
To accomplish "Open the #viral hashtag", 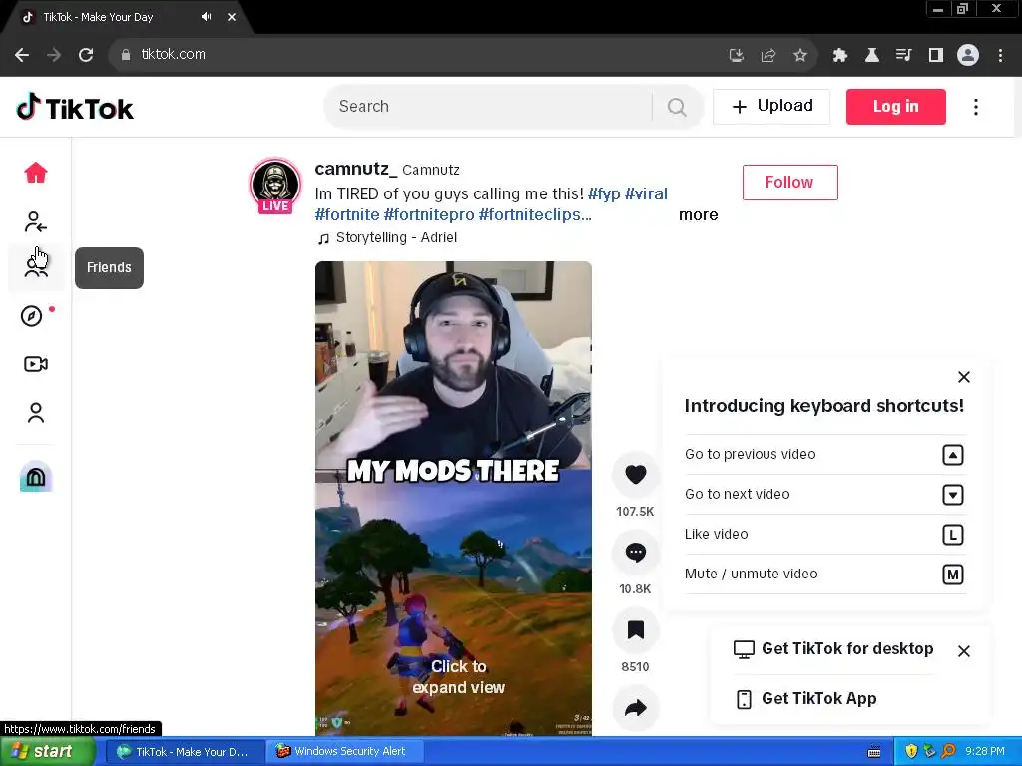I will pyautogui.click(x=646, y=194).
